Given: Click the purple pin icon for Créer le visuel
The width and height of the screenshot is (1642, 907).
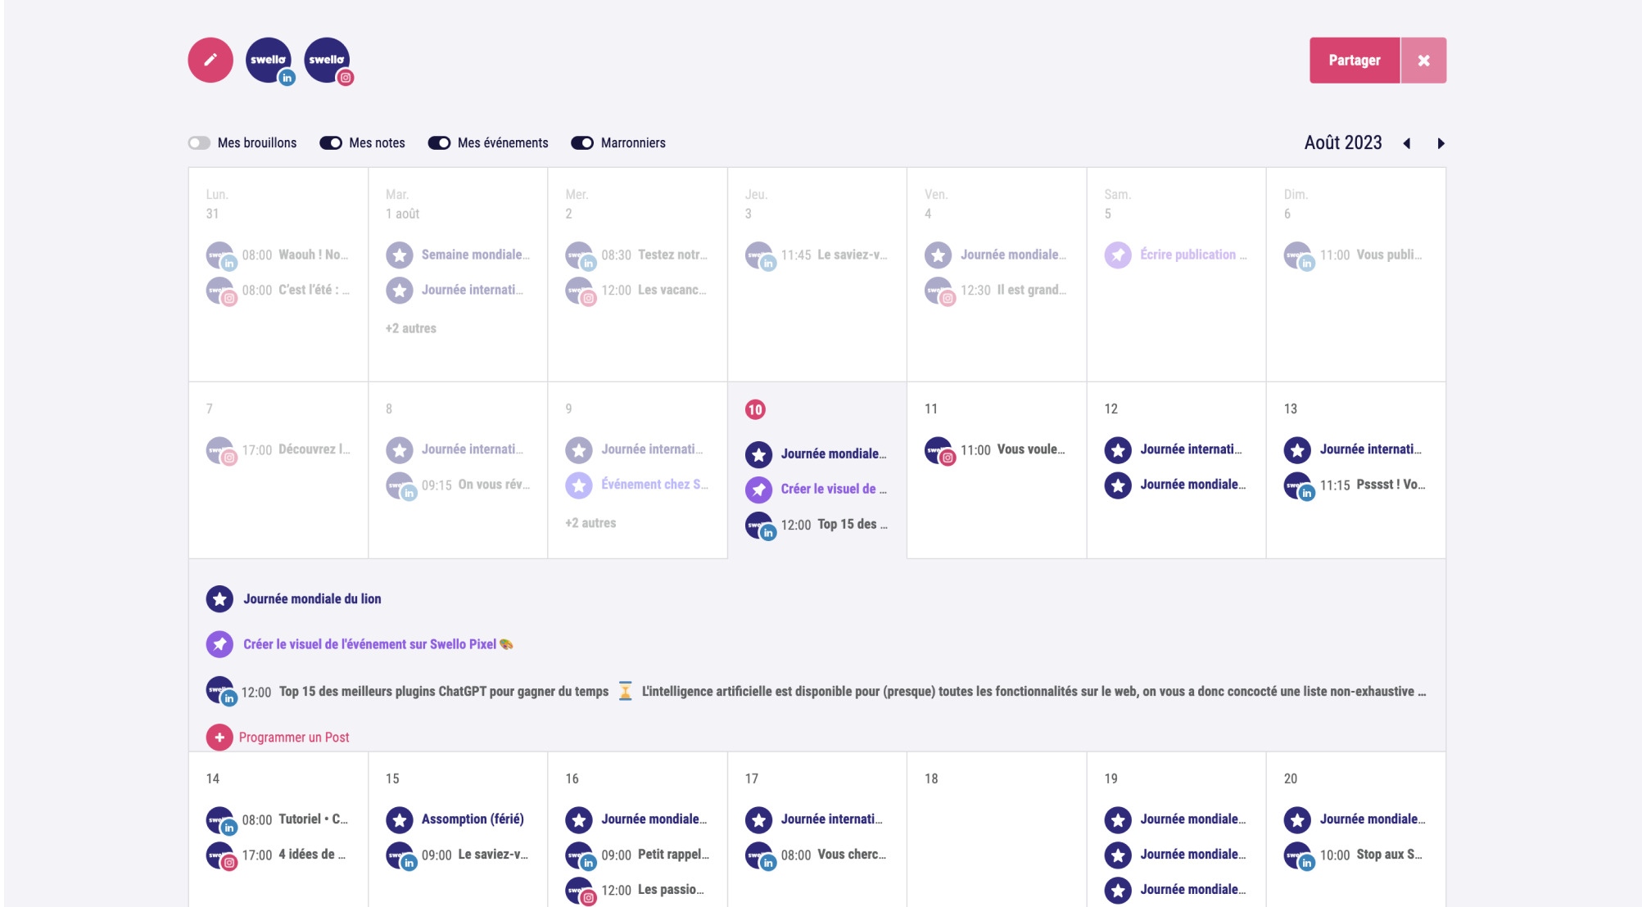Looking at the screenshot, I should pos(219,644).
